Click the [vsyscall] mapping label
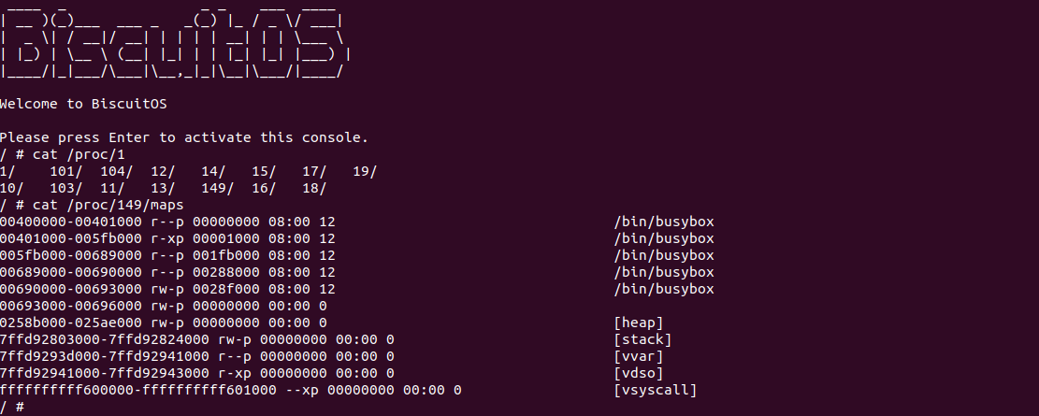 pyautogui.click(x=656, y=390)
